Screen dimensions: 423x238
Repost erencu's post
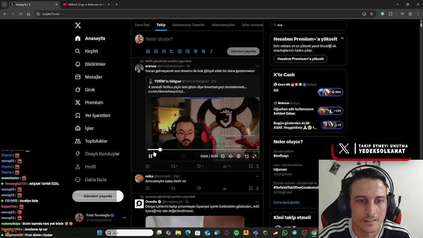(173, 166)
